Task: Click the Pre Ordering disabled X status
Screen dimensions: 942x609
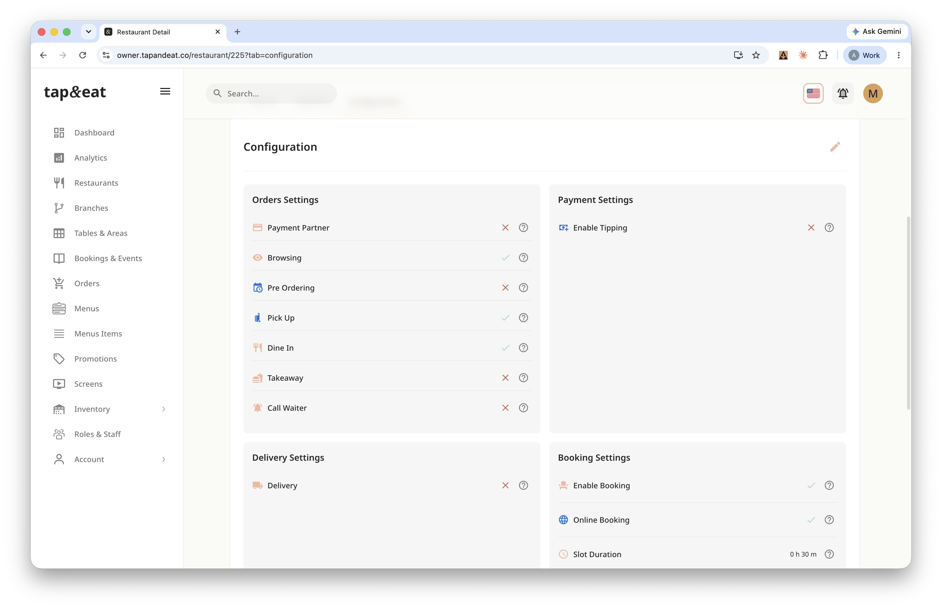Action: (x=505, y=288)
